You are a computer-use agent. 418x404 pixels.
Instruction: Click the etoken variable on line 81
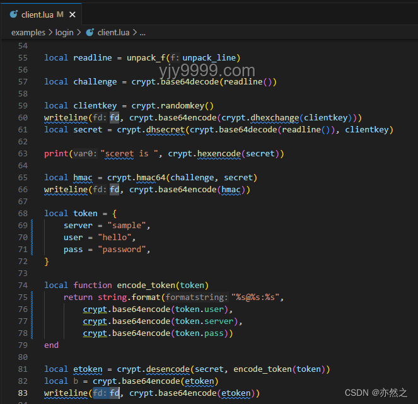click(88, 369)
